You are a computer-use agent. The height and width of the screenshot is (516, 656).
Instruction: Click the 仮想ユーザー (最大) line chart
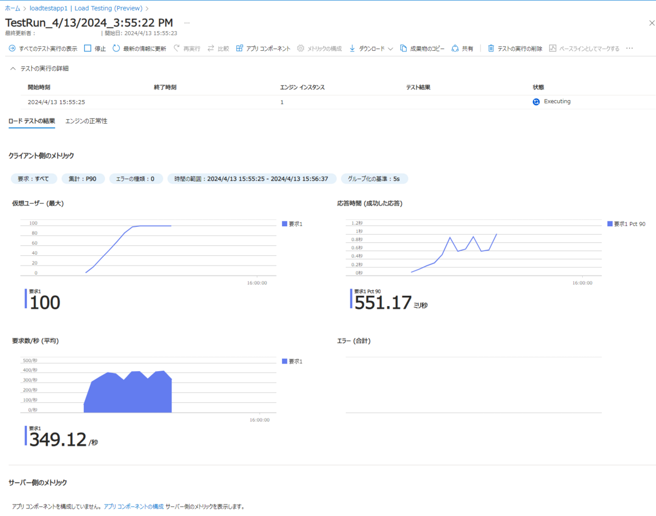[x=148, y=248]
